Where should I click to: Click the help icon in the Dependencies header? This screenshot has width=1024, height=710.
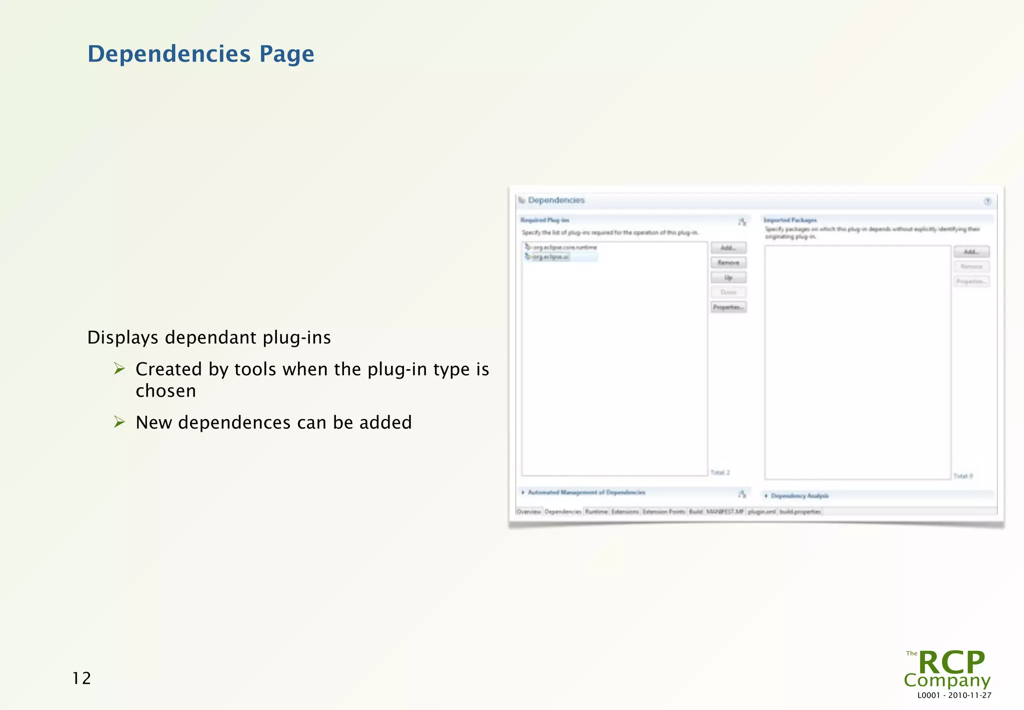tap(987, 201)
